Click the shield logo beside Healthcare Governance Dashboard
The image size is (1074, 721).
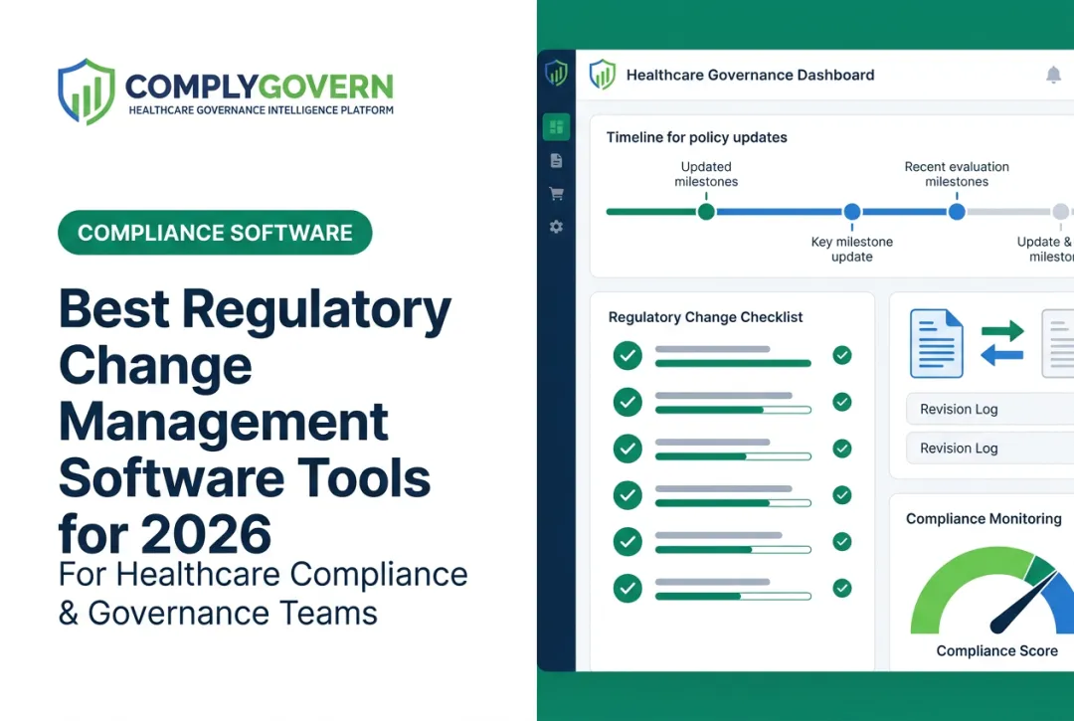click(603, 75)
